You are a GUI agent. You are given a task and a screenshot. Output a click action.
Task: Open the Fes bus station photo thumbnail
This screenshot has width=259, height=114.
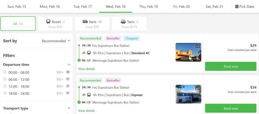coord(188,52)
